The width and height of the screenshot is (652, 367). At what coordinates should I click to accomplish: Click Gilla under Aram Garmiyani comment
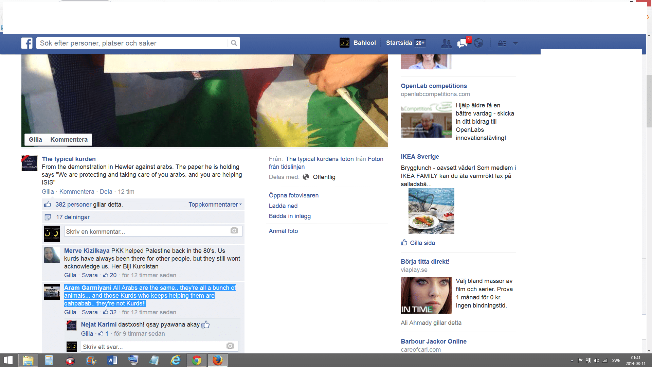coord(70,312)
